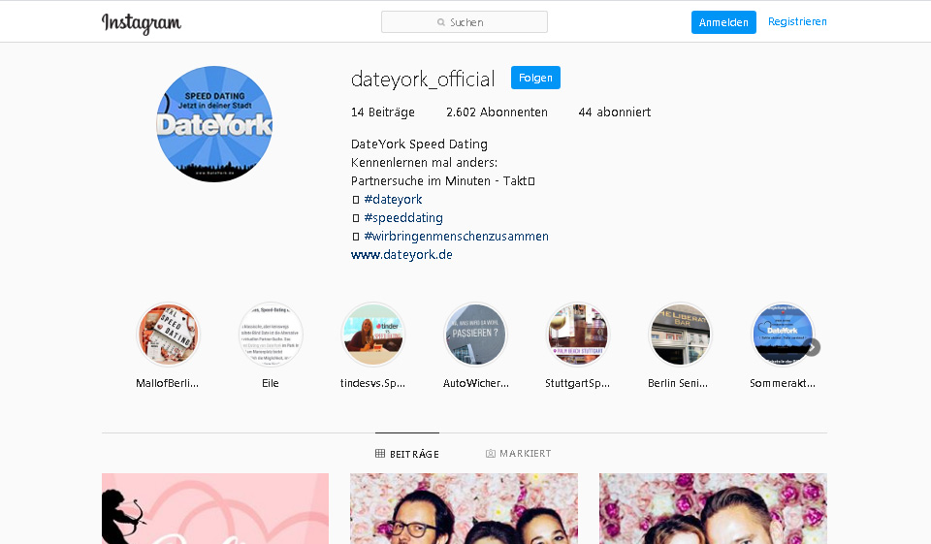View the tindervs.Sp... highlight circle
931x544 pixels.
pyautogui.click(x=373, y=335)
